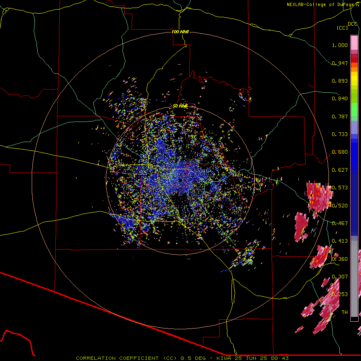
Task: Click the 0.947 legend value
Action: (340, 63)
